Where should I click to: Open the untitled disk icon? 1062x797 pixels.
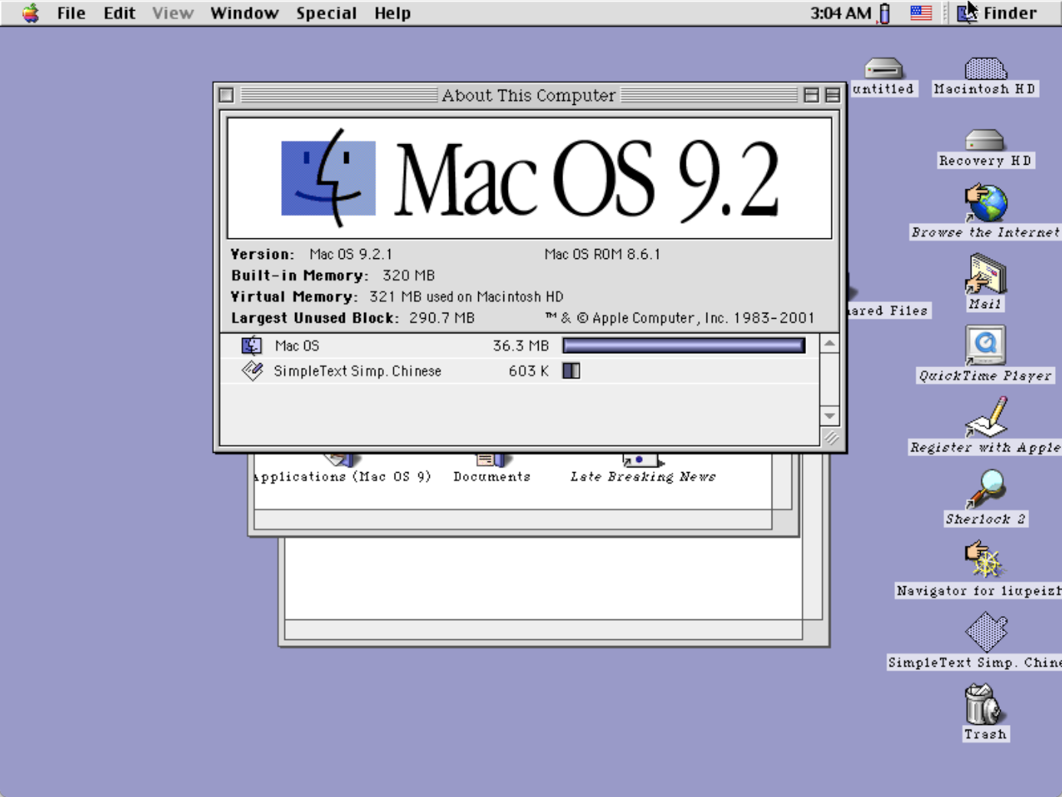click(x=882, y=67)
